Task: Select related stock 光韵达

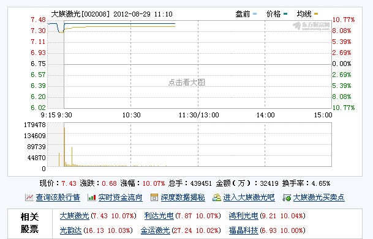Action: click(x=70, y=230)
